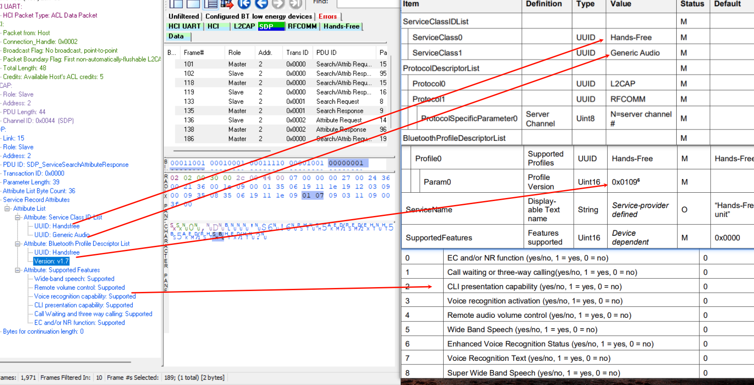Screen dimensions: 754x385
Task: Click the find-with-binoculars toolbar icon
Action: [227, 4]
